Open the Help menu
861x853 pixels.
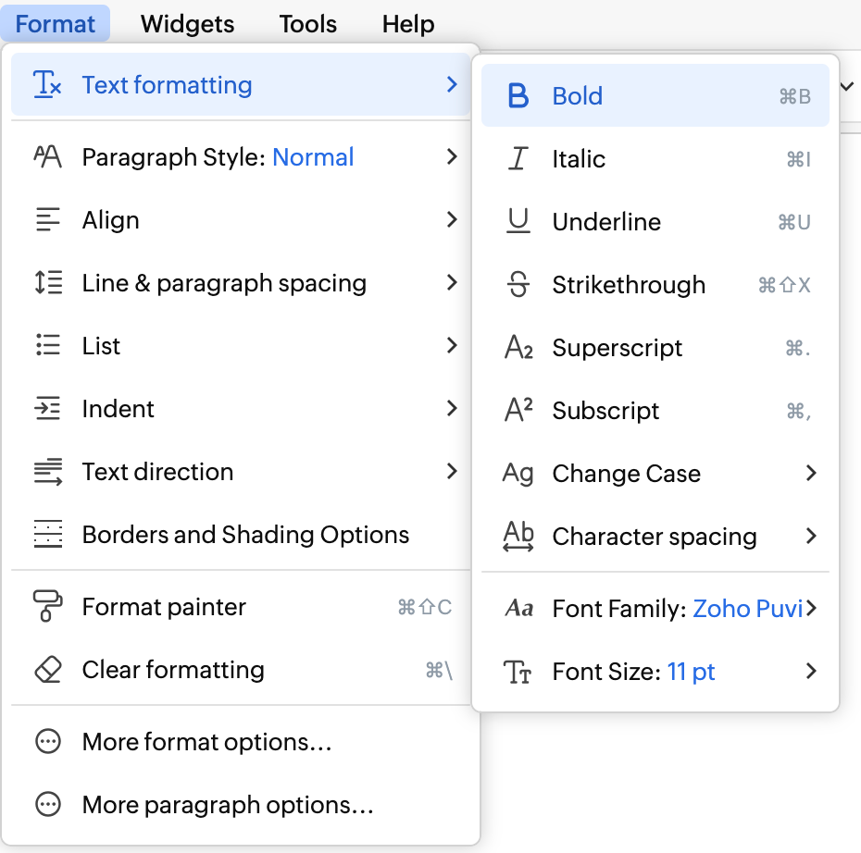coord(408,24)
